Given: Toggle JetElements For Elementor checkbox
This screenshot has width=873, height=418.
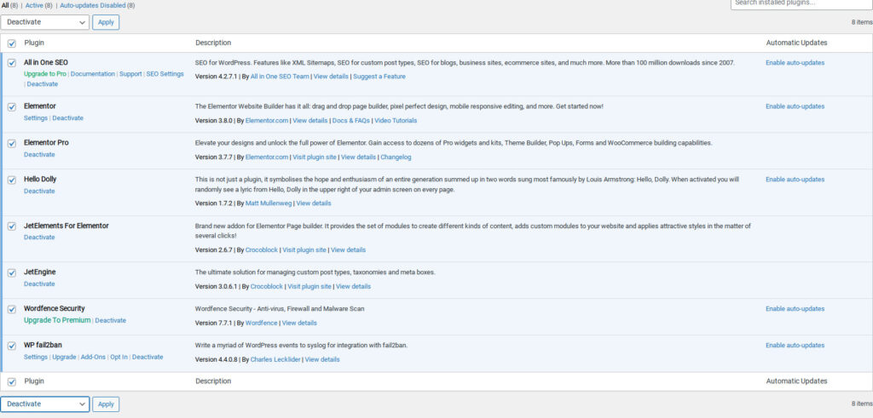Looking at the screenshot, I should (12, 226).
